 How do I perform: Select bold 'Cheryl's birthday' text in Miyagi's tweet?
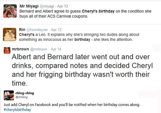coord(98,11)
